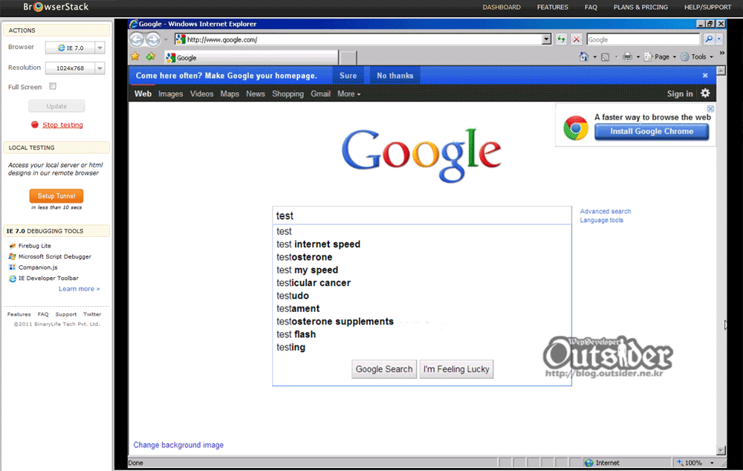Click Change background image link
Viewport: 743px width, 471px height.
(x=178, y=445)
